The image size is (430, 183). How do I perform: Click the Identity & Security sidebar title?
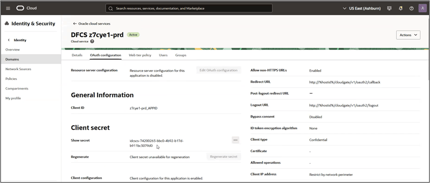(x=33, y=24)
